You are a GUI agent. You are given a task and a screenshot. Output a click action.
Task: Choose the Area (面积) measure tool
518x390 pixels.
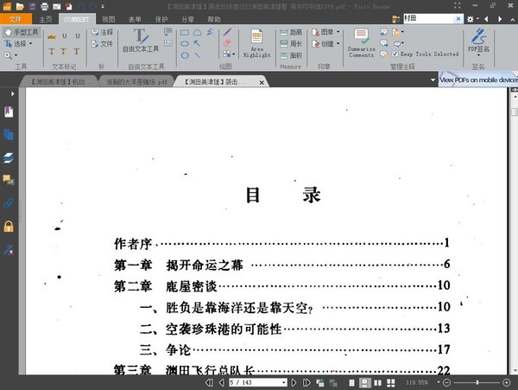click(x=291, y=55)
